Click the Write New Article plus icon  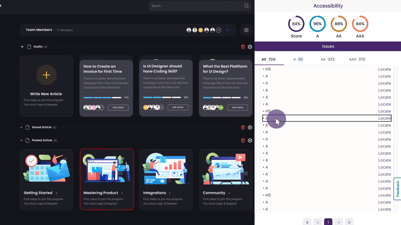(x=46, y=75)
